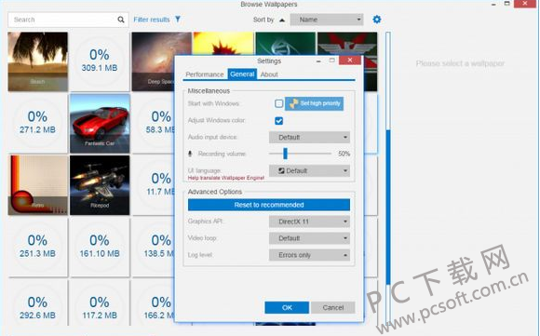This screenshot has height=336, width=540.
Task: Open settings via blue gear icon
Action: [x=377, y=20]
